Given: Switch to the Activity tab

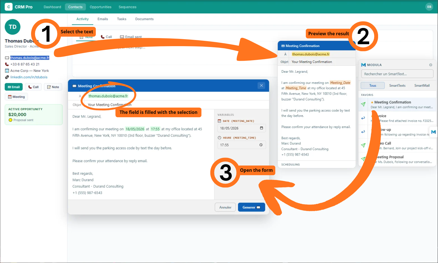Looking at the screenshot, I should click(82, 19).
